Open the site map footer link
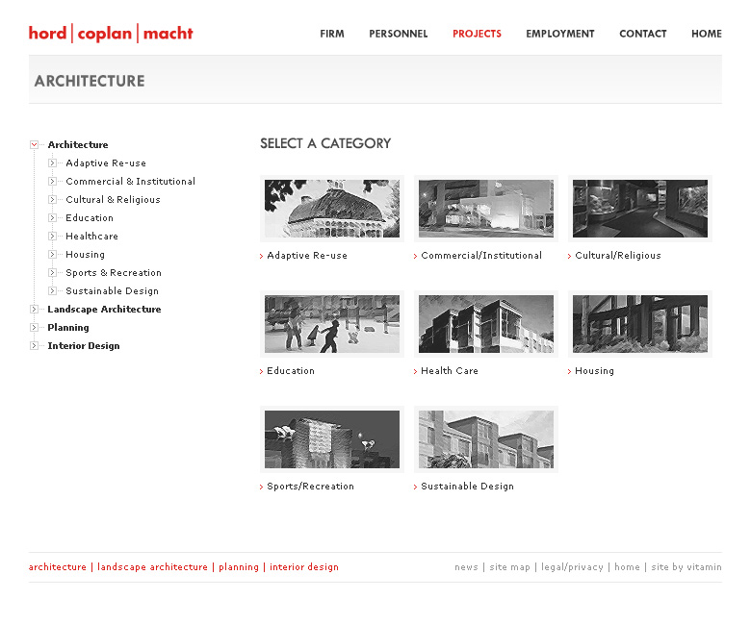The width and height of the screenshot is (751, 625). pyautogui.click(x=509, y=567)
